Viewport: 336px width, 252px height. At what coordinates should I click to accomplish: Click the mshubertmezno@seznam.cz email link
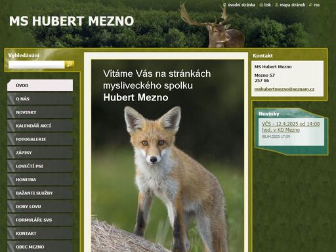284,89
